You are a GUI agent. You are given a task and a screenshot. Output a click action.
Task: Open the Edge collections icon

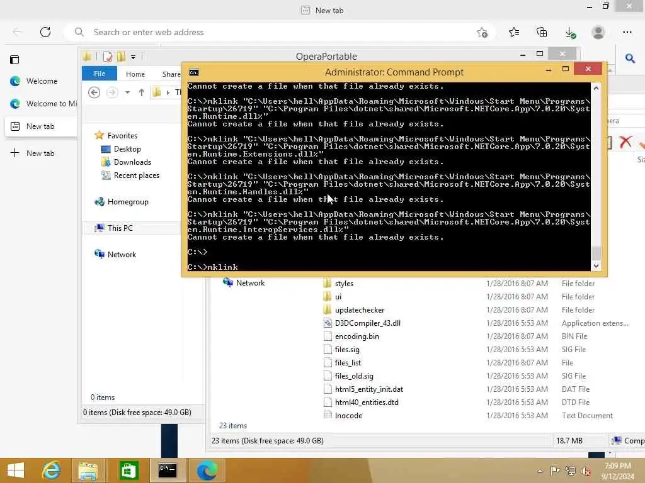click(x=542, y=32)
